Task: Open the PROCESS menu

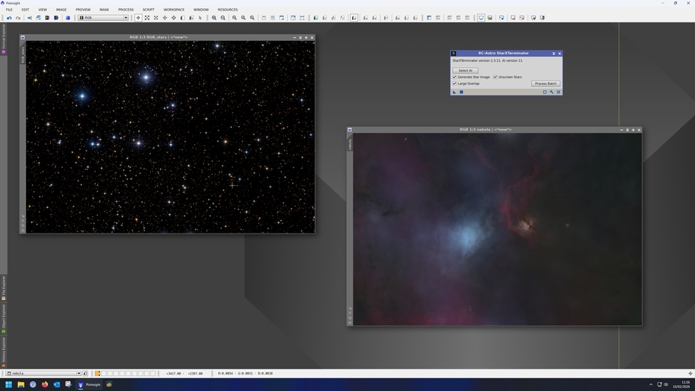Action: click(126, 10)
